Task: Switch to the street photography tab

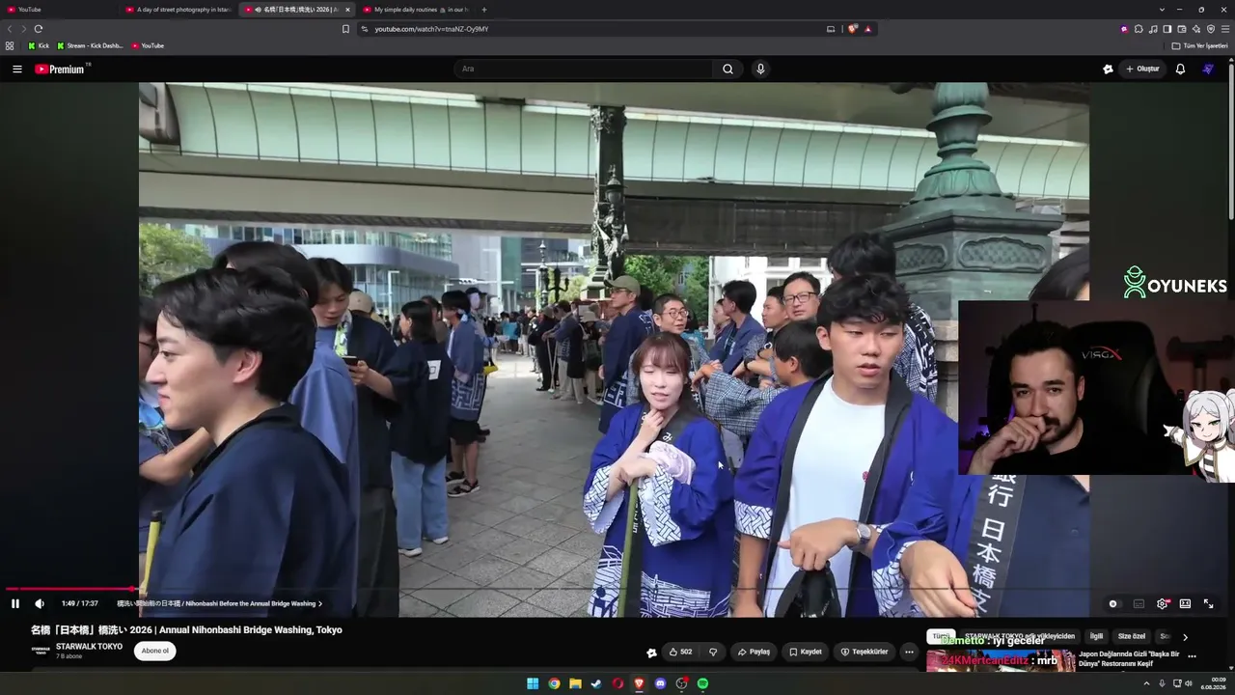Action: coord(178,10)
